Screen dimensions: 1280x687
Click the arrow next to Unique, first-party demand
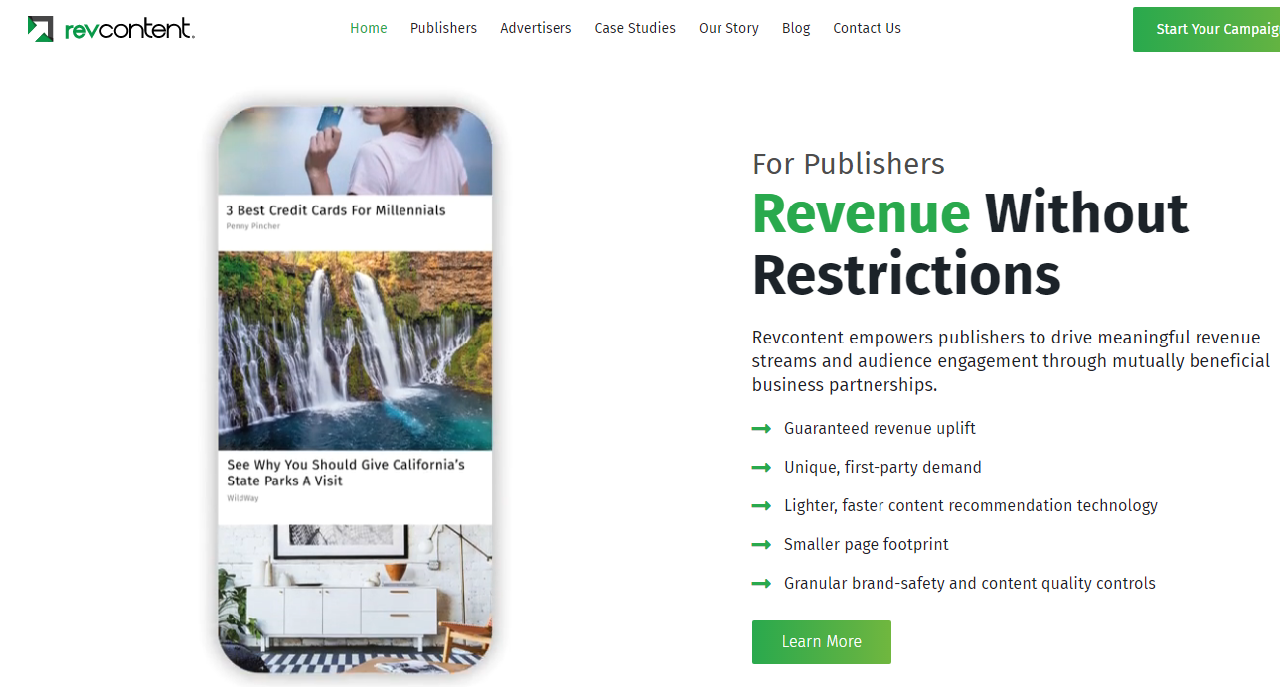[x=762, y=468]
